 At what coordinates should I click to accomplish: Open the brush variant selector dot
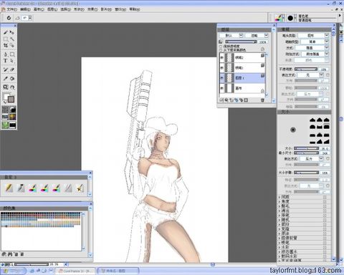click(290, 18)
